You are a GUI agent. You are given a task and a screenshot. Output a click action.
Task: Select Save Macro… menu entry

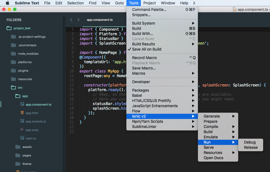(162, 68)
